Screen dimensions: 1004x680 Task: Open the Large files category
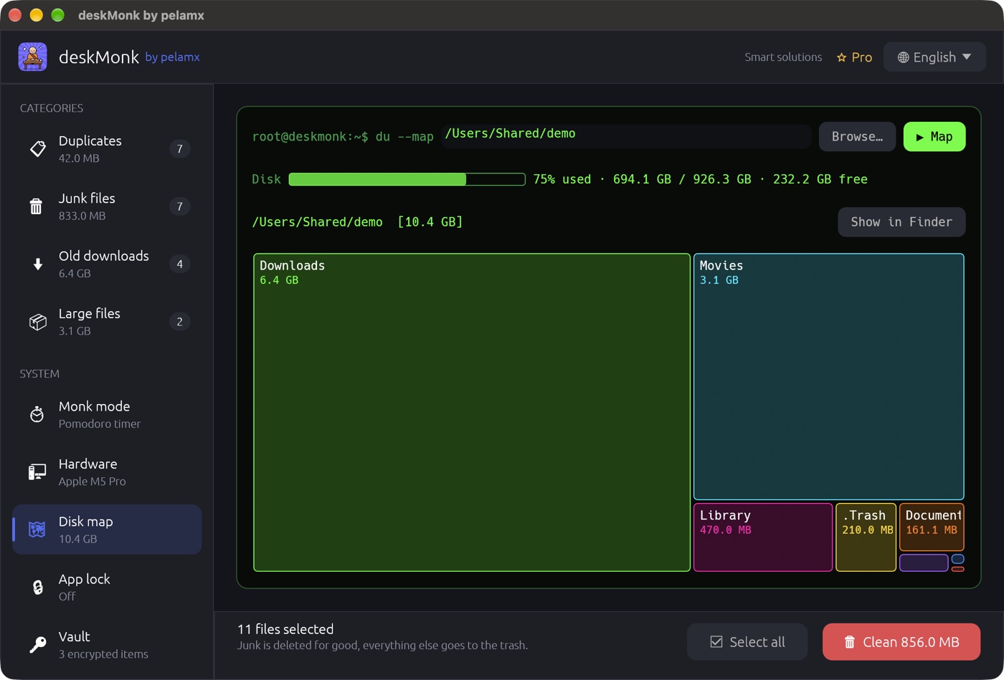click(x=107, y=322)
